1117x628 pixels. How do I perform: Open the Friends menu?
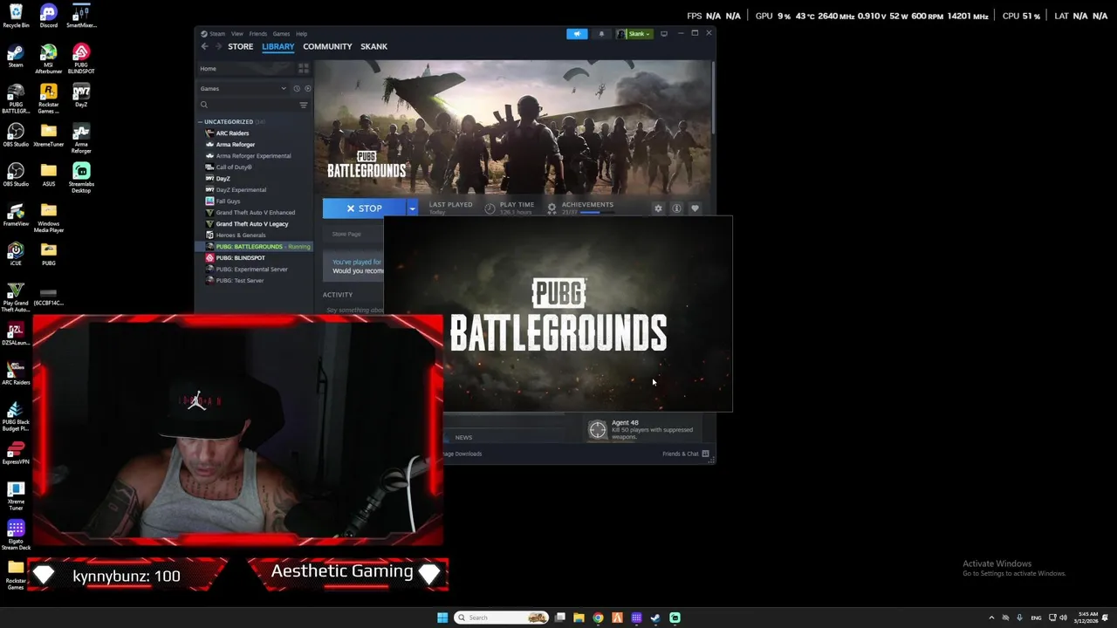[257, 34]
